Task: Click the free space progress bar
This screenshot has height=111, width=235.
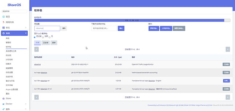Action: pos(132,20)
